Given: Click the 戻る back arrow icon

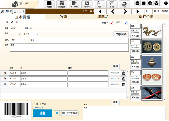Looking at the screenshot, I should click(124, 4).
